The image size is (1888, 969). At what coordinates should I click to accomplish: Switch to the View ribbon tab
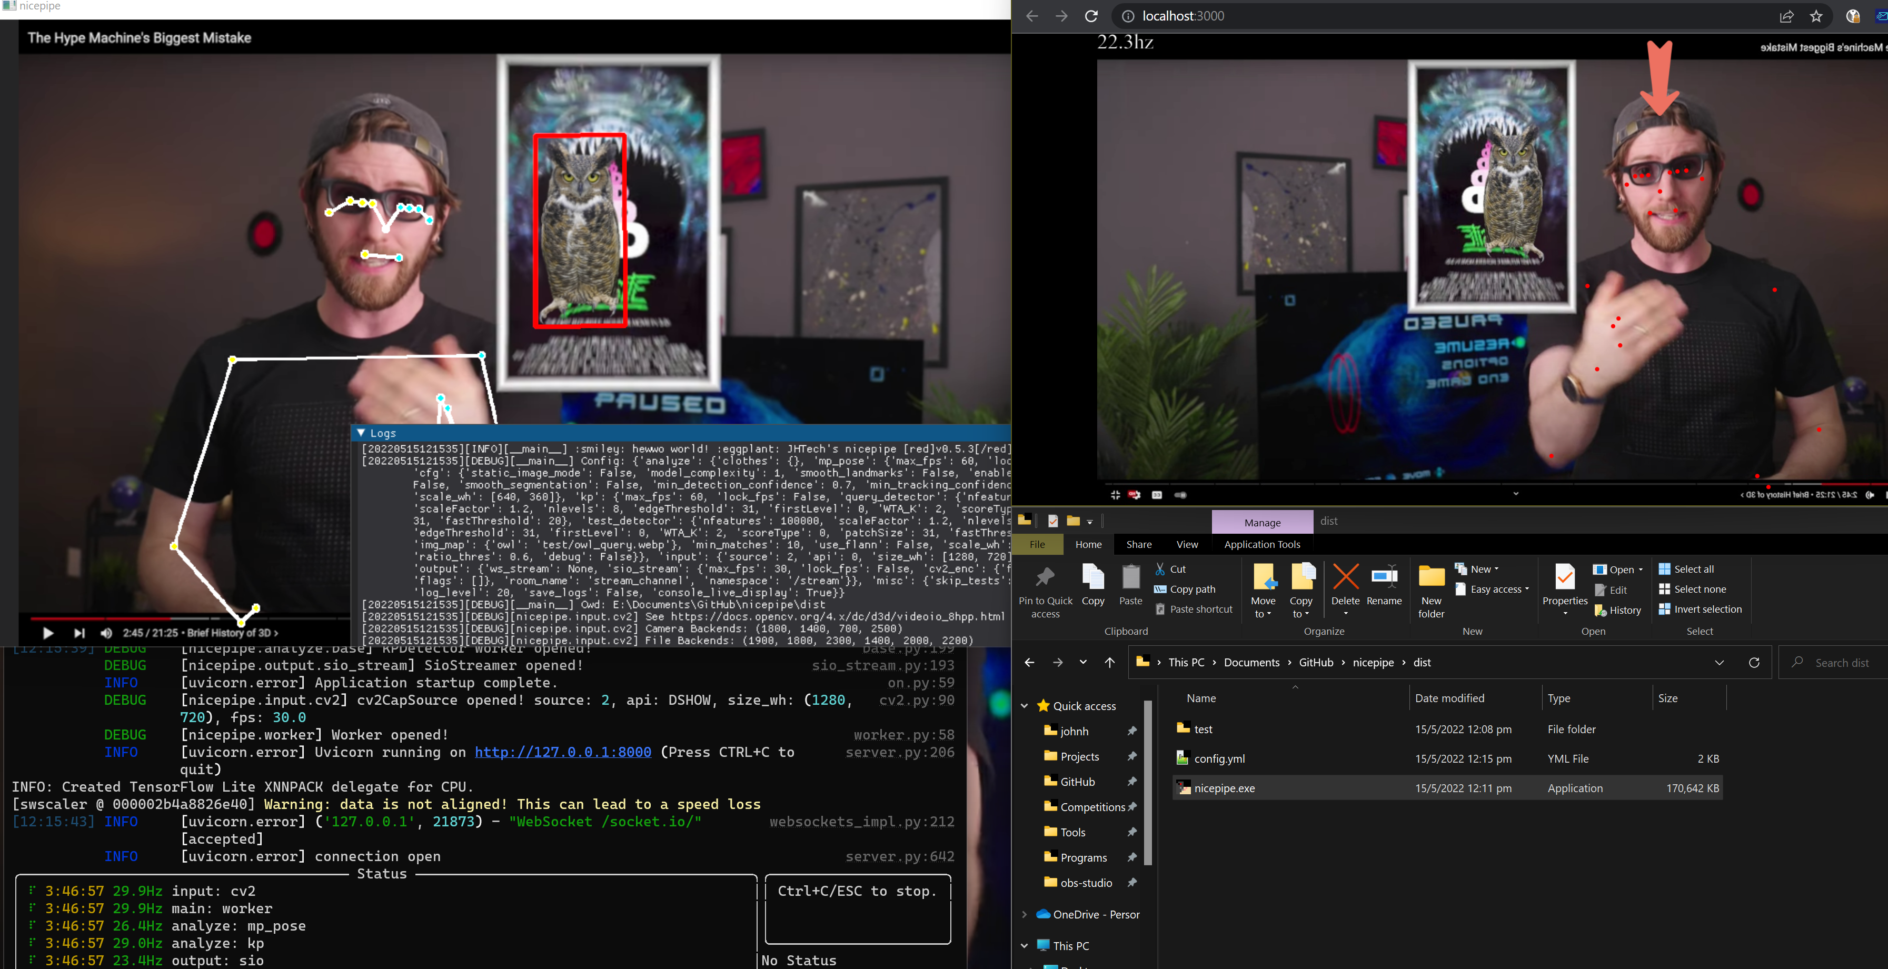(1187, 545)
